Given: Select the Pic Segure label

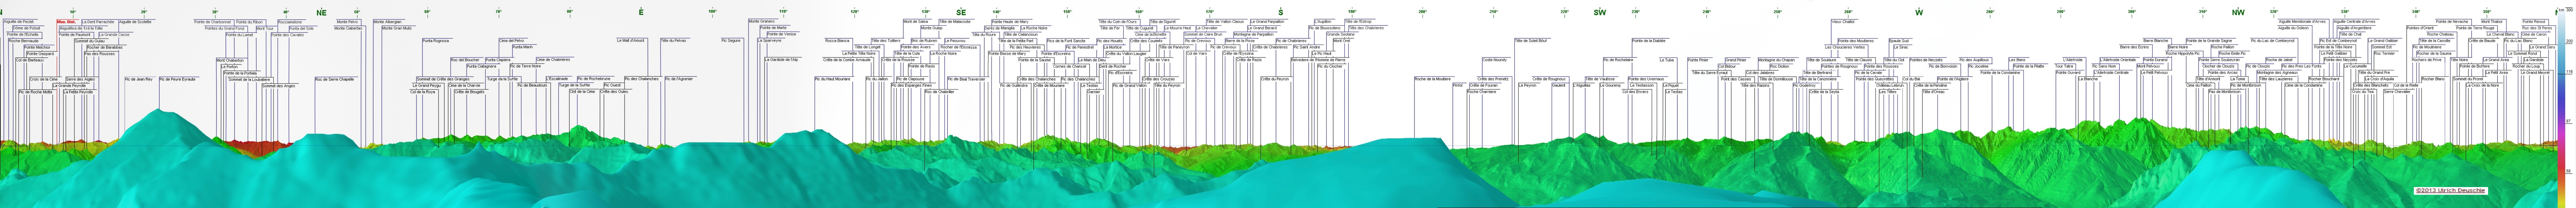Looking at the screenshot, I should 731,41.
